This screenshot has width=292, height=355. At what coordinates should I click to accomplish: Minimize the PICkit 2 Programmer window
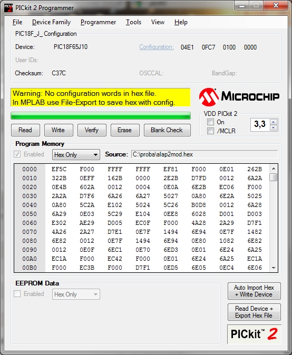pyautogui.click(x=242, y=6)
